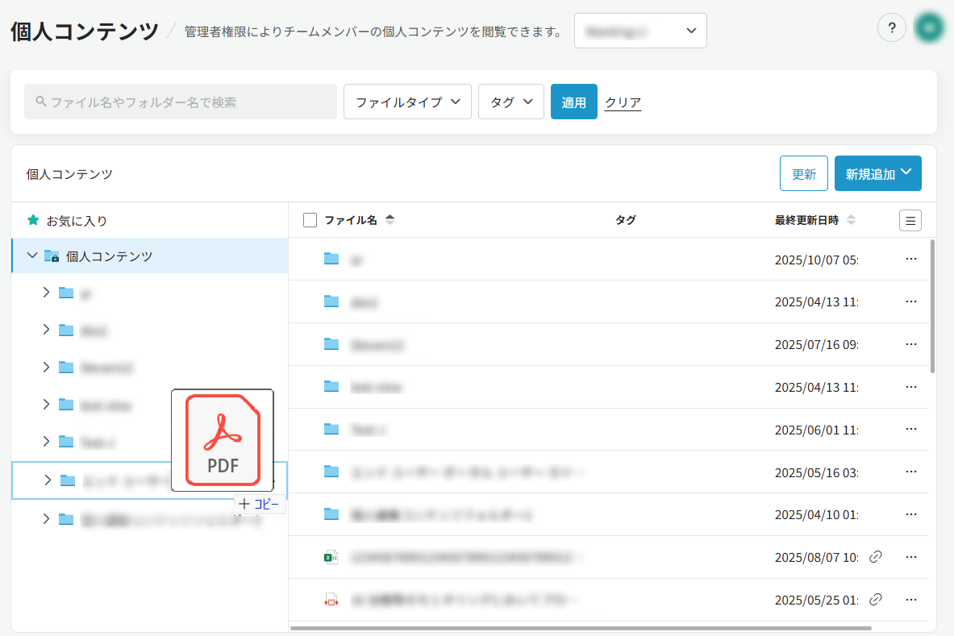Click the PDF file icon in 2025/05/25 row
The image size is (954, 636).
pos(331,600)
